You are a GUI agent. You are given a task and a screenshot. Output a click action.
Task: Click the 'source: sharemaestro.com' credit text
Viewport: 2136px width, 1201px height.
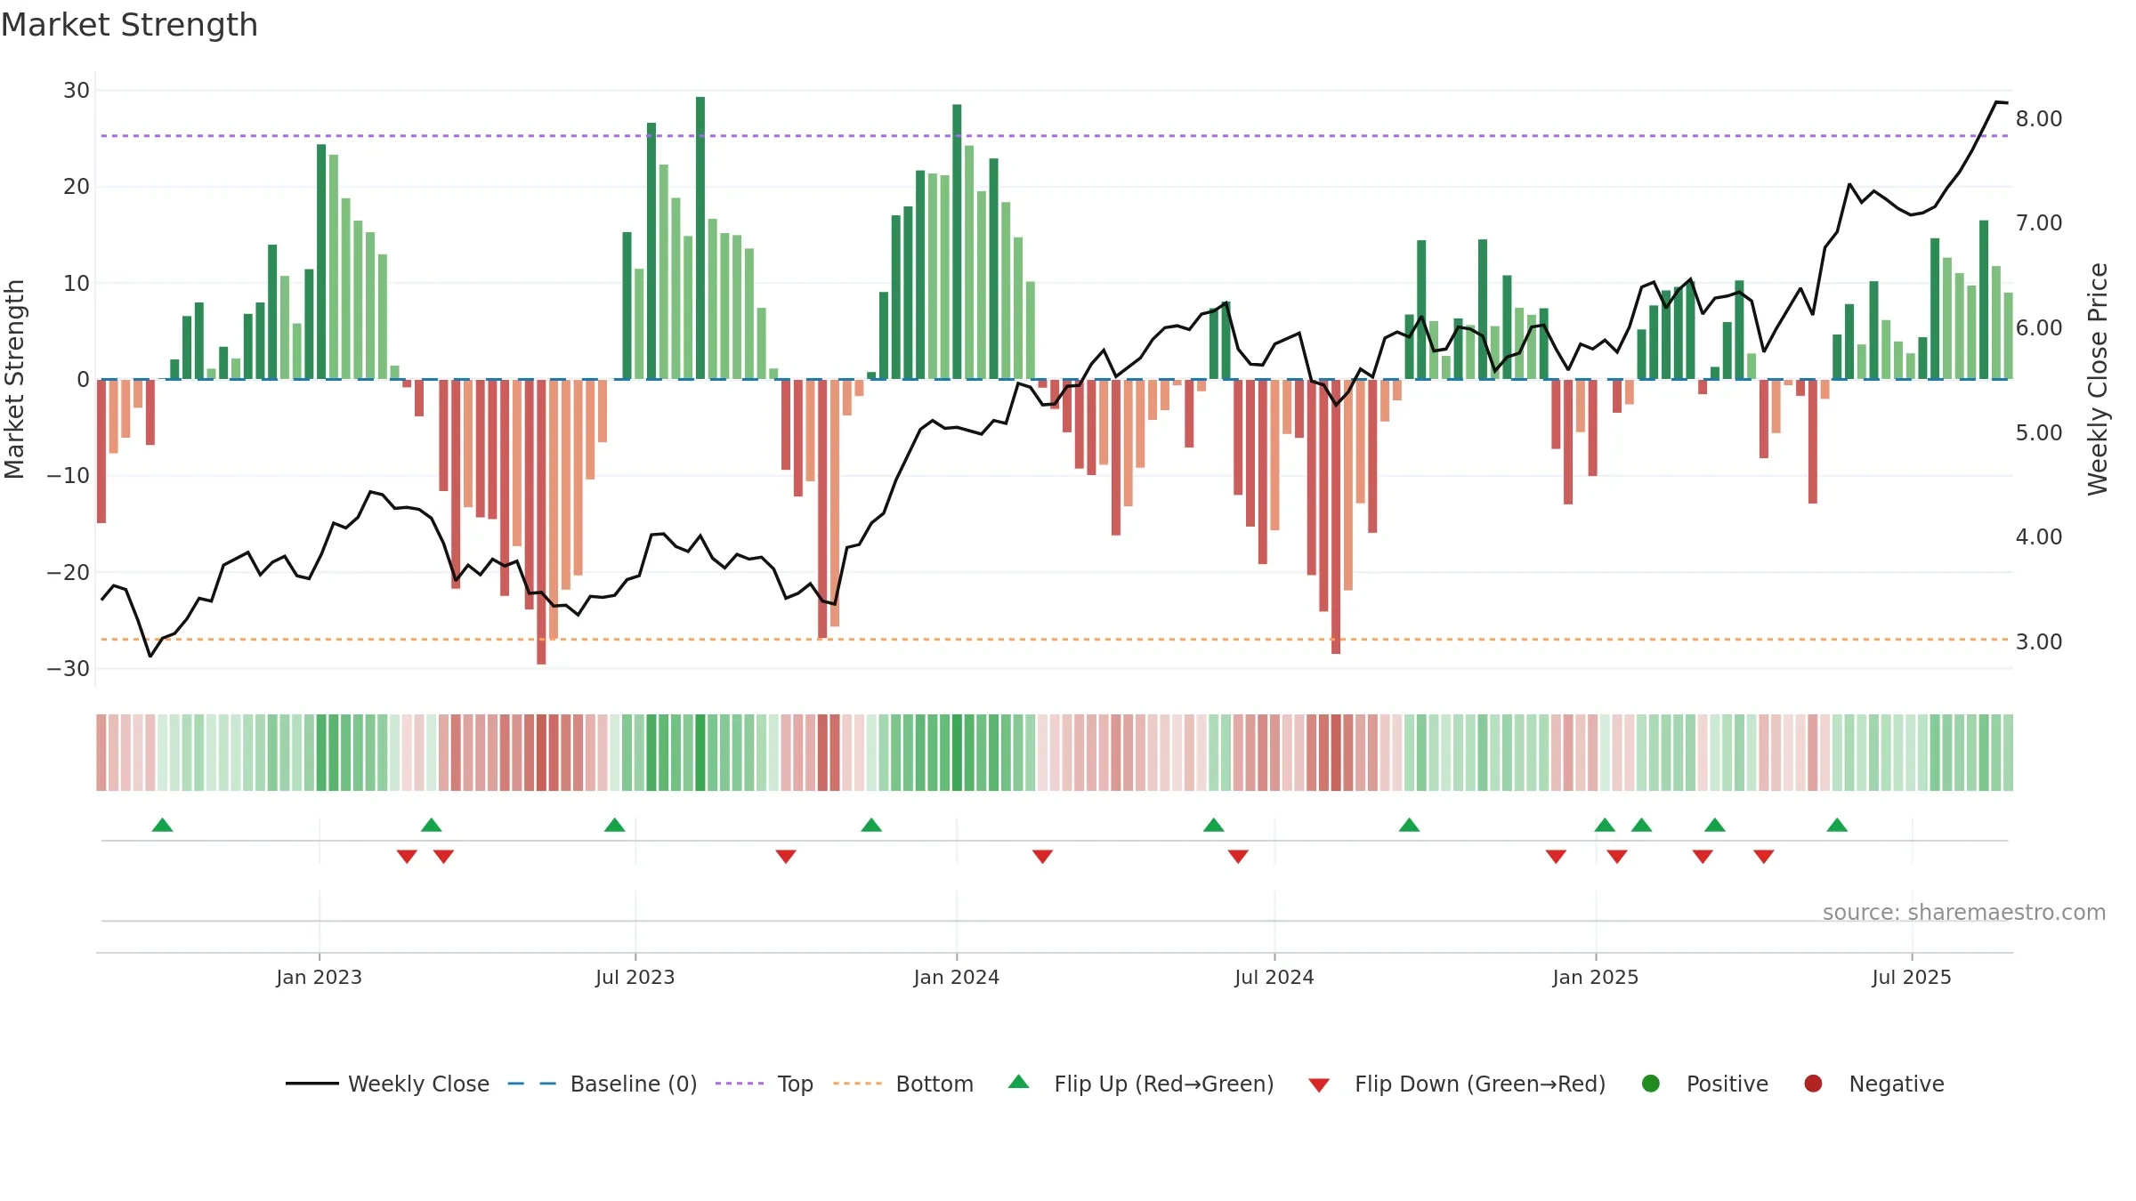tap(1964, 913)
